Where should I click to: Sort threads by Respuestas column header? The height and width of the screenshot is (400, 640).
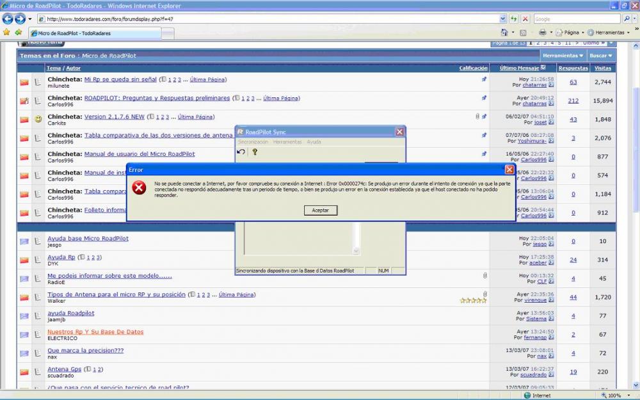pyautogui.click(x=573, y=68)
